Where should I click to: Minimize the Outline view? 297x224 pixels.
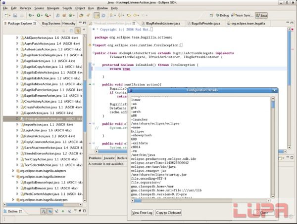[x=80, y=210]
